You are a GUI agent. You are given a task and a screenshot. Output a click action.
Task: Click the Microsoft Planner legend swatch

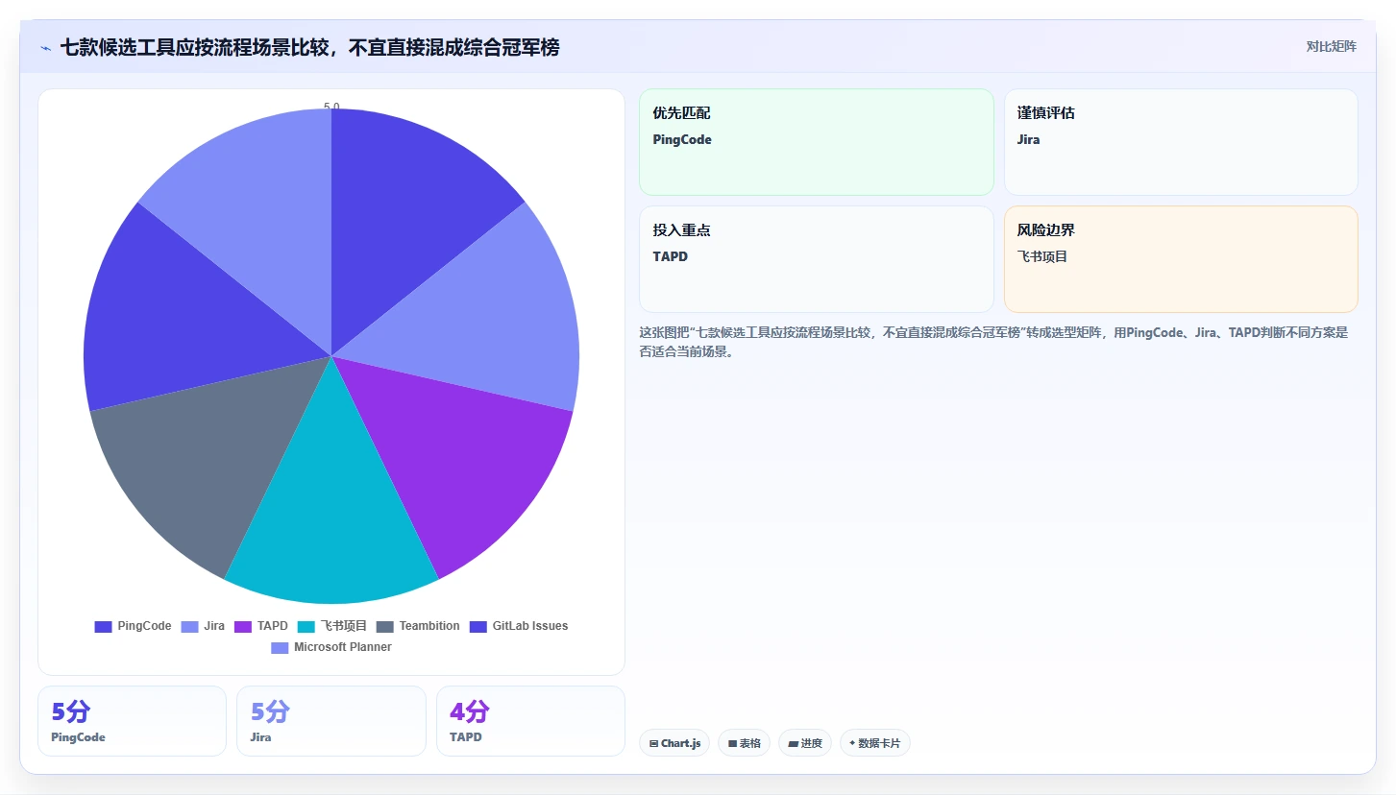280,647
